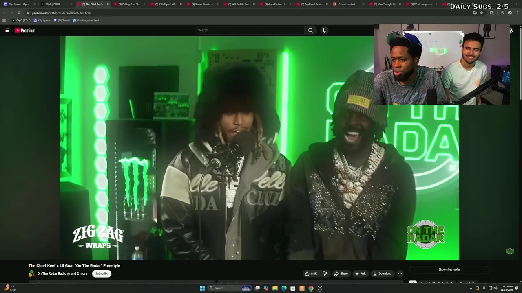Bookmark this page with star icon
The image size is (522, 293).
481,13
